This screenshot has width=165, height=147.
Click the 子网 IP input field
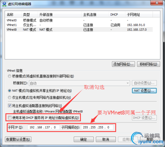click(44, 127)
